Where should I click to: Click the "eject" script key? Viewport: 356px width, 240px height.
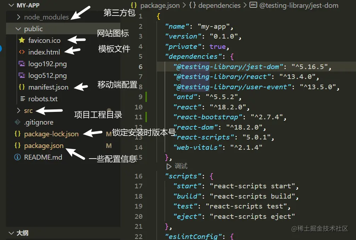(x=187, y=217)
